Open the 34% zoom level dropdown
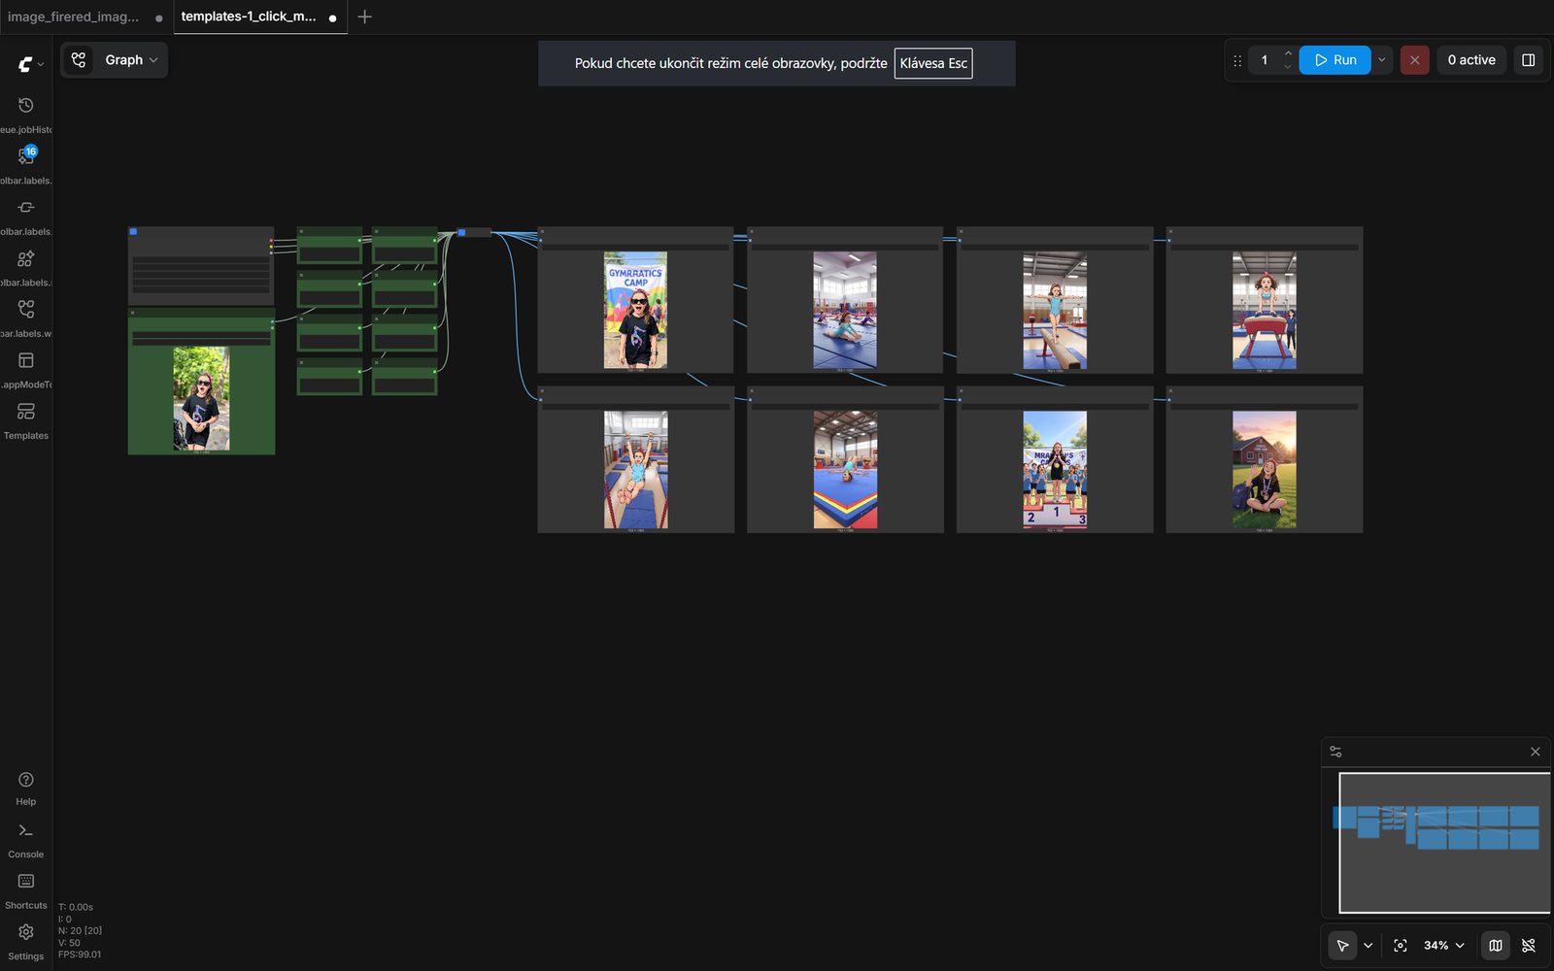This screenshot has width=1554, height=971. (1443, 945)
